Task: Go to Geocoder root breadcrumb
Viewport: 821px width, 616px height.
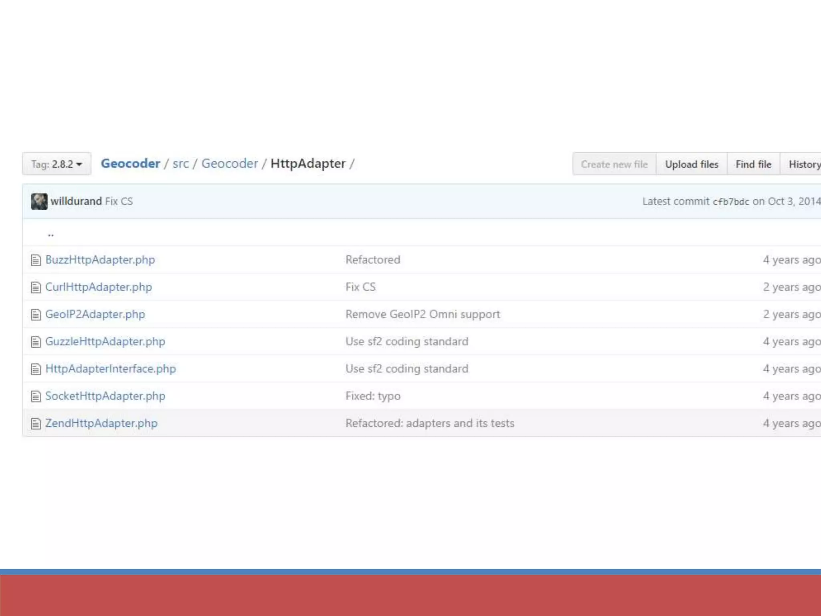Action: click(x=130, y=164)
